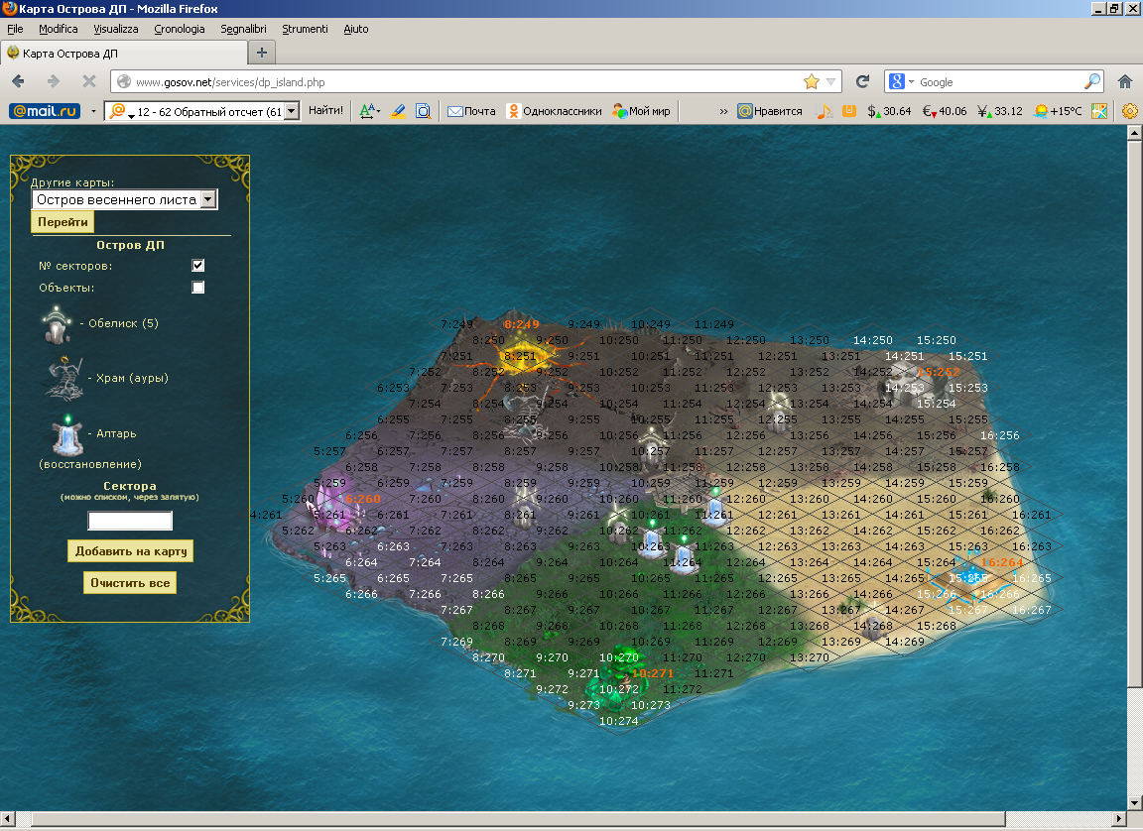1143x831 pixels.
Task: Open the text size options arrow
Action: coord(378,111)
